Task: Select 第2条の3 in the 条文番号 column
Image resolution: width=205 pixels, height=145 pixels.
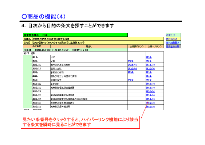Action: click(x=41, y=69)
